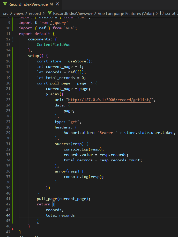Click the red marker beside line 47
This screenshot has height=237, width=178.
(13, 229)
